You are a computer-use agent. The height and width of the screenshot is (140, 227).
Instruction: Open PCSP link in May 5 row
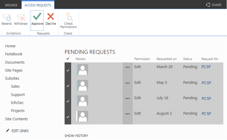coord(206,83)
